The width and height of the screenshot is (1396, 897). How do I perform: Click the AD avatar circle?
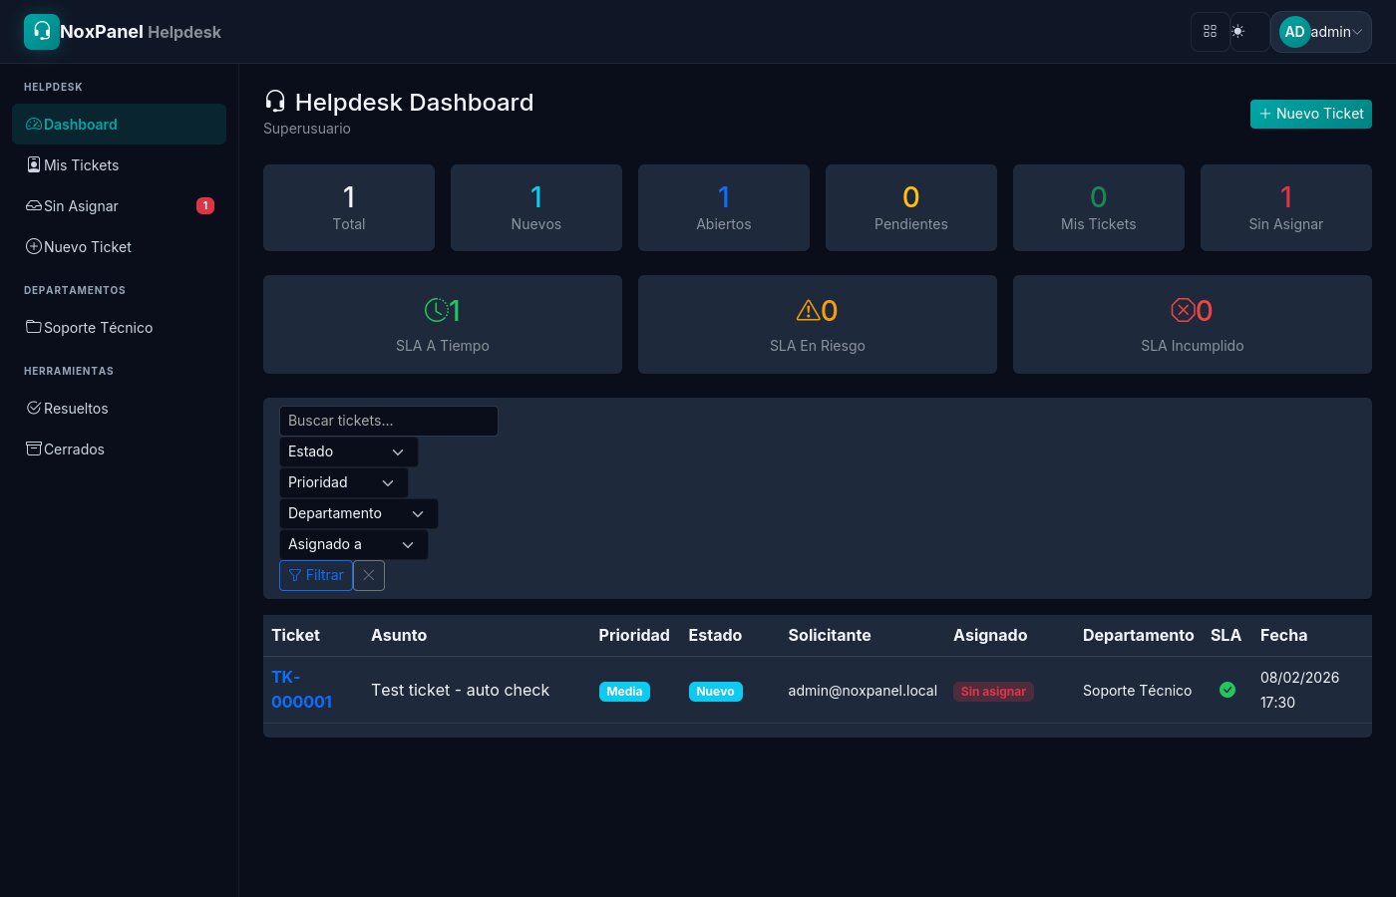(x=1294, y=32)
